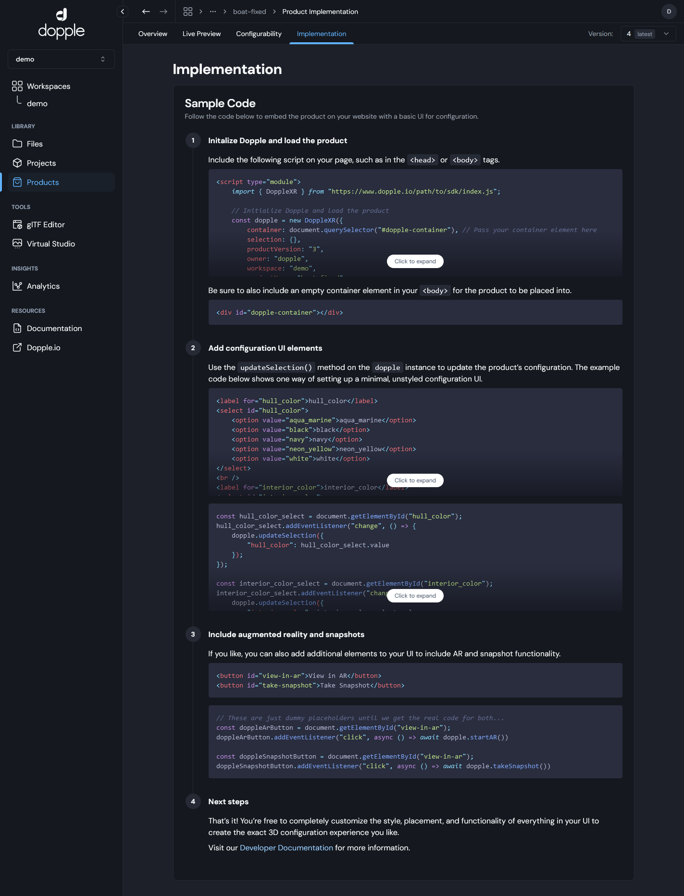Expand the breadcrumb ellipsis menu
Image resolution: width=684 pixels, height=896 pixels.
(x=213, y=12)
